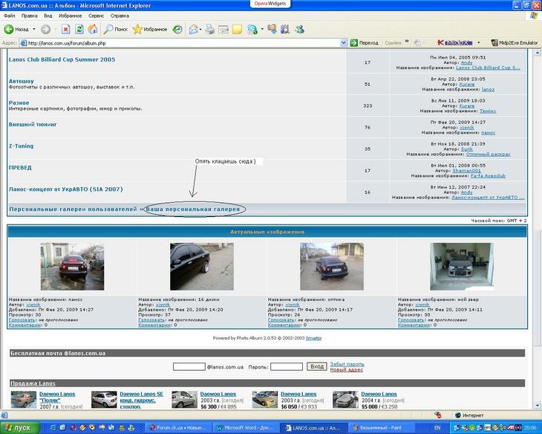Click the Back (Назад) navigation button

[x=16, y=29]
